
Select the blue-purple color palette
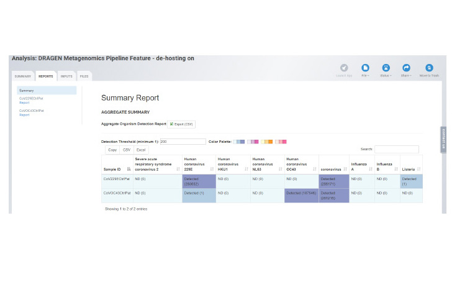point(239,142)
